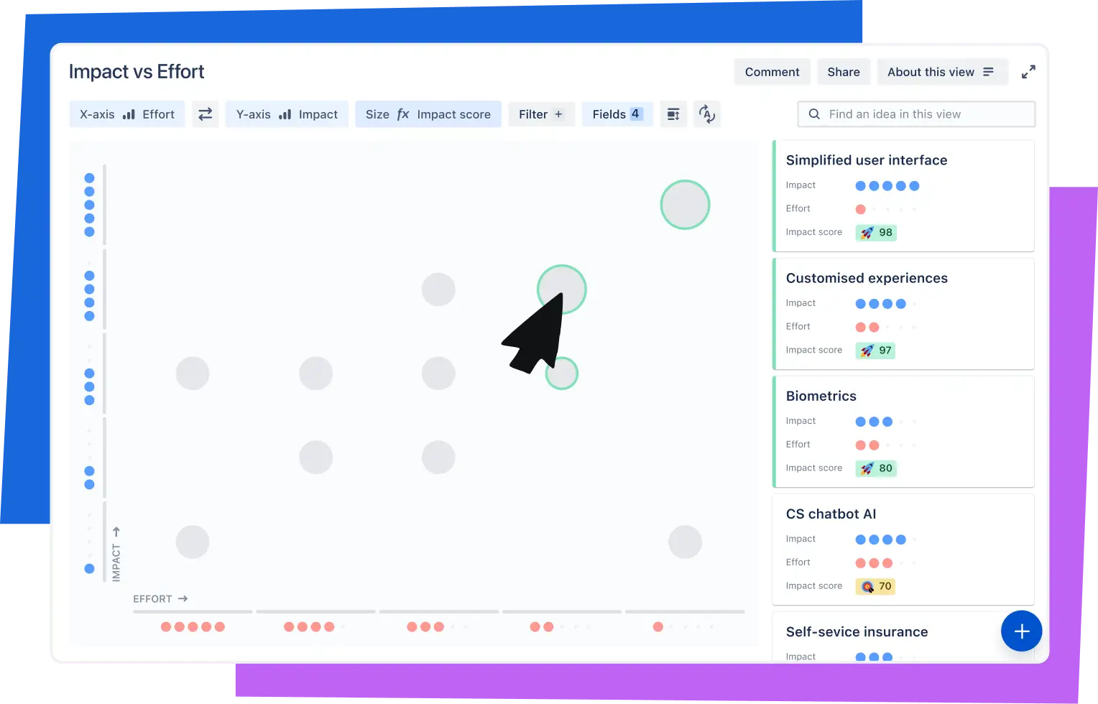Open the row layout options icon

tap(673, 114)
